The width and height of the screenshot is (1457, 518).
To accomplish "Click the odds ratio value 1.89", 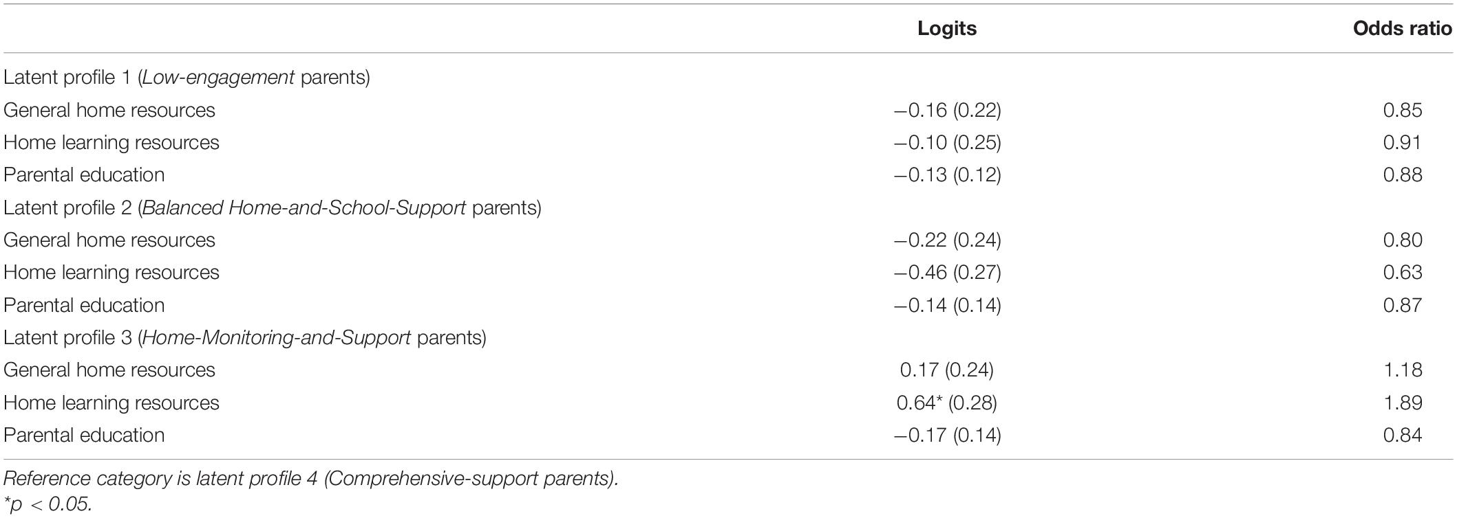I will point(1403,403).
